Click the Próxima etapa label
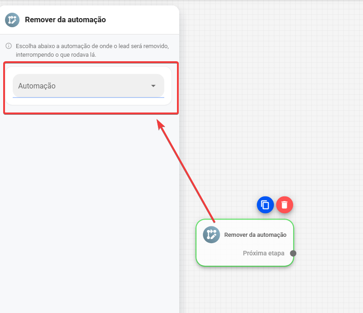 (264, 253)
